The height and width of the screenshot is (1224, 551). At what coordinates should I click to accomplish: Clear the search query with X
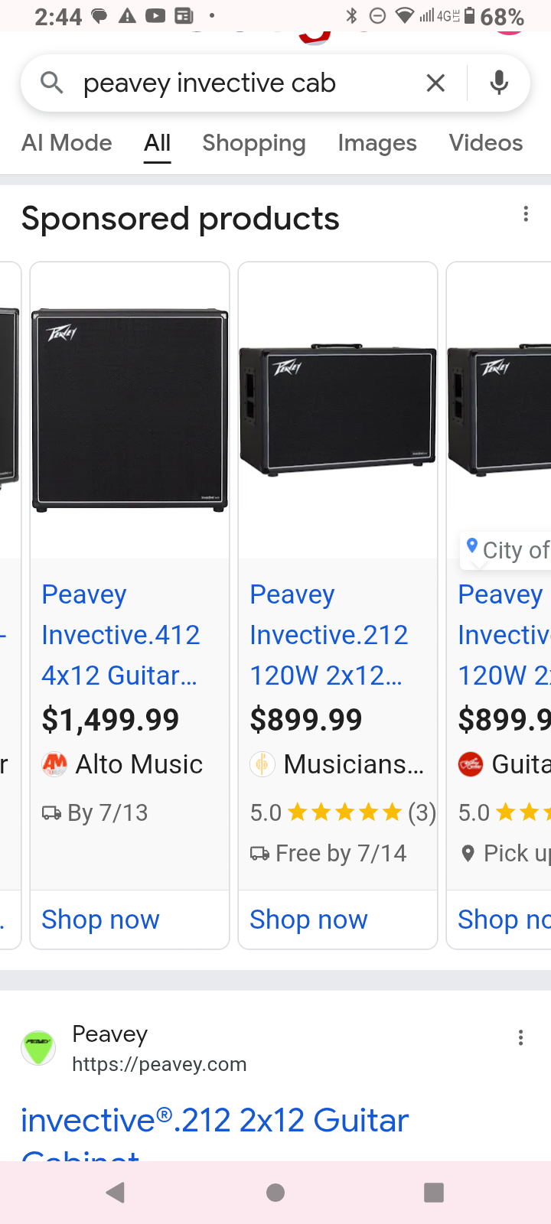point(435,83)
